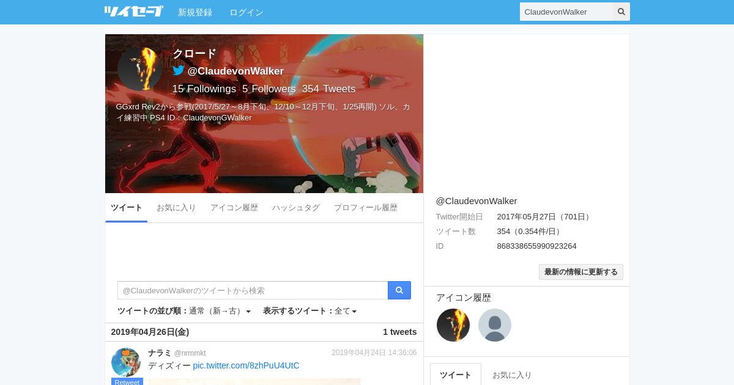734x385 pixels.
Task: Click the クロード profile name
Action: point(195,54)
